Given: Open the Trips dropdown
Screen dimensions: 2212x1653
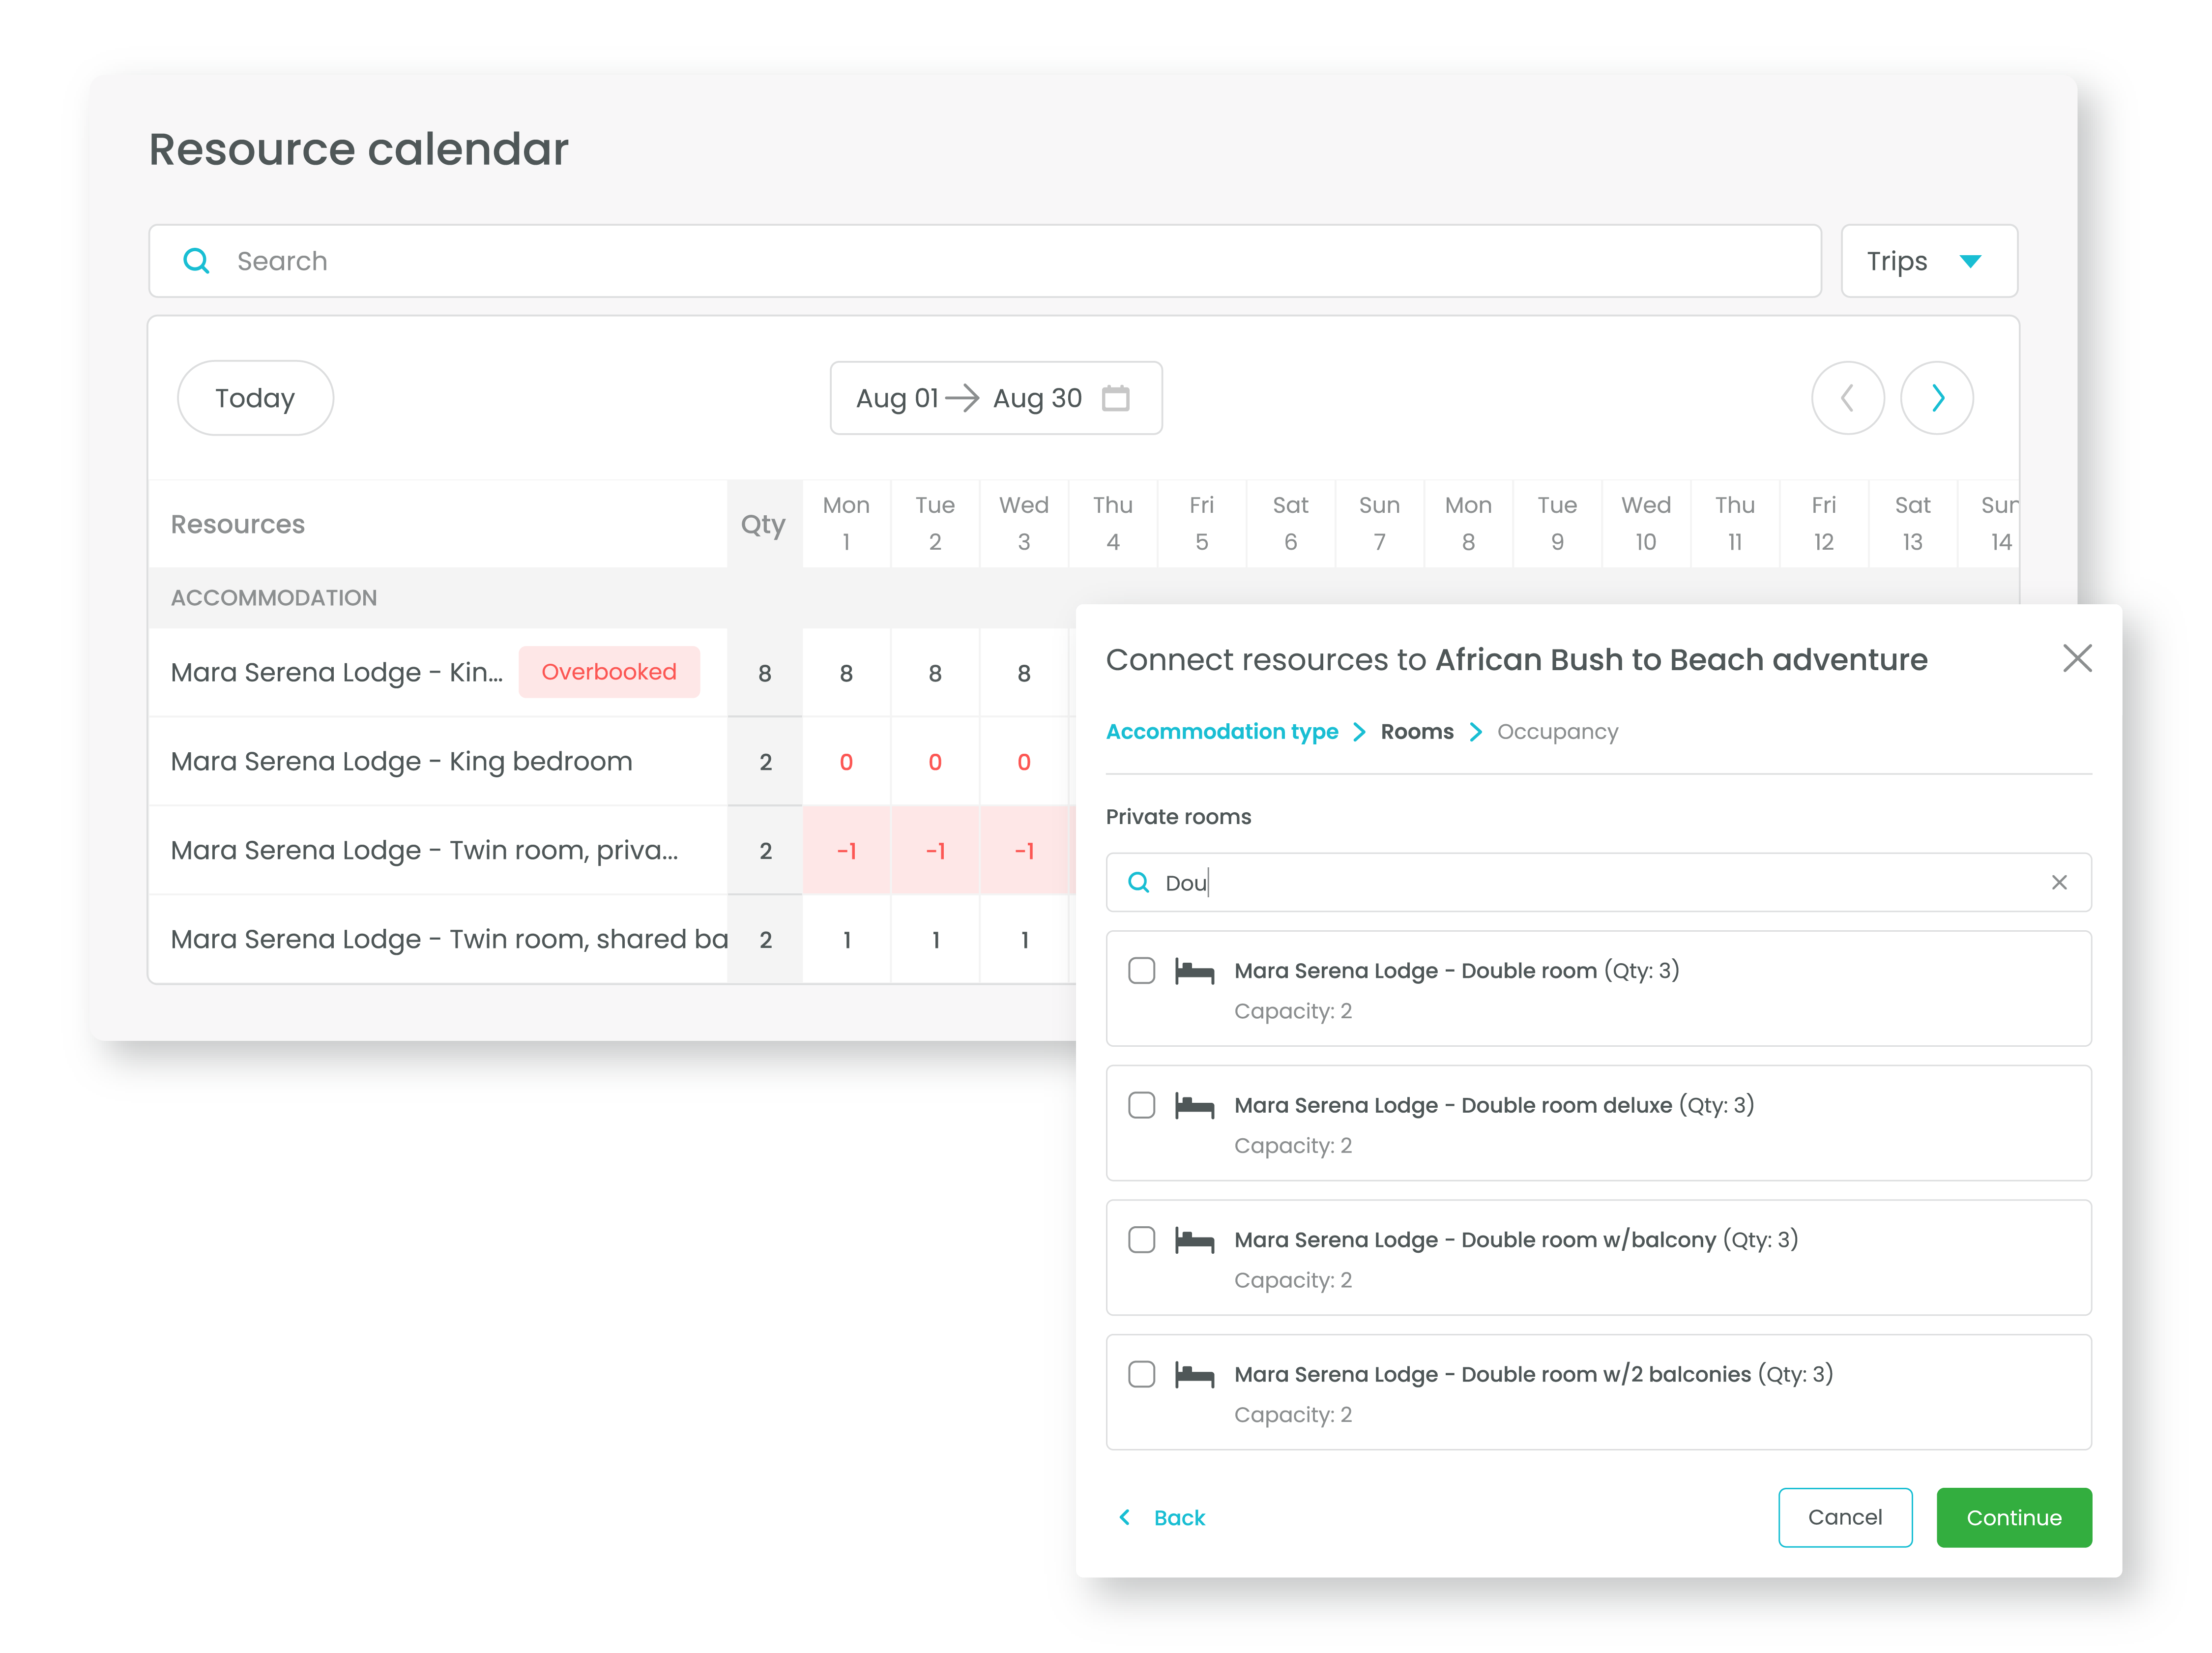Looking at the screenshot, I should point(1929,261).
